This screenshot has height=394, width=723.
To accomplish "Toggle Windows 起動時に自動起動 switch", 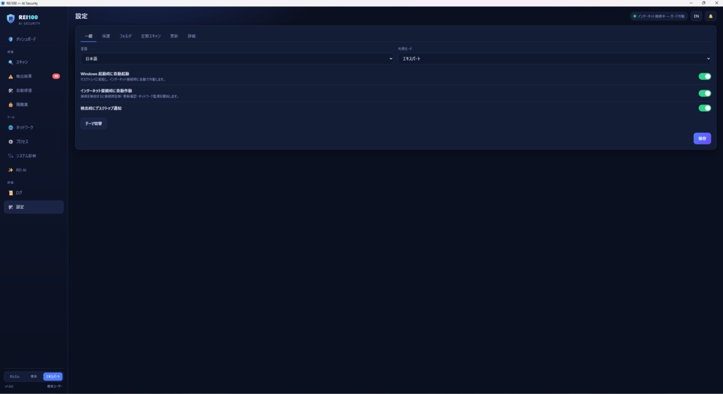I will tap(705, 76).
